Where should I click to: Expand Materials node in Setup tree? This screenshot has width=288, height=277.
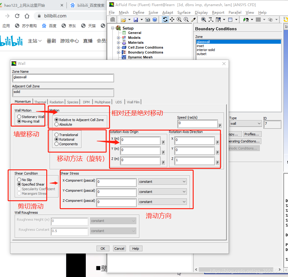[119, 42]
